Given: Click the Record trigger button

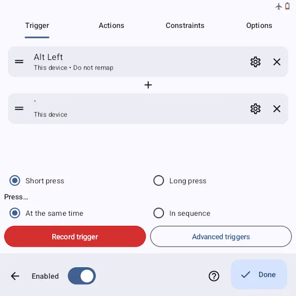Looking at the screenshot, I should [75, 237].
